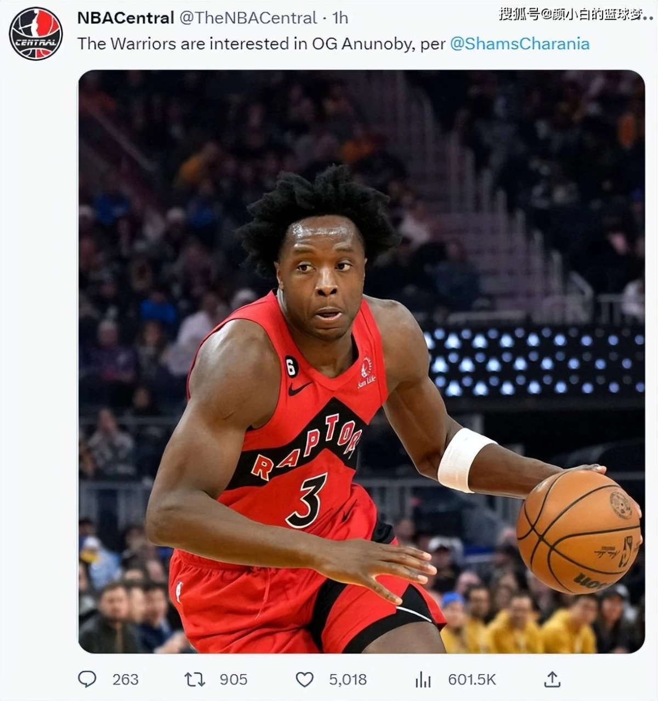Click the share upload icon

(x=552, y=679)
